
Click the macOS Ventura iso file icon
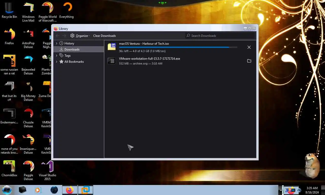tap(112, 46)
